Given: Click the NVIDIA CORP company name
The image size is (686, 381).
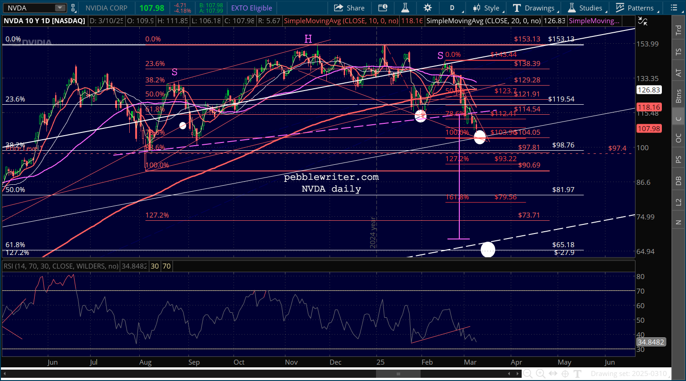Looking at the screenshot, I should 107,8.
